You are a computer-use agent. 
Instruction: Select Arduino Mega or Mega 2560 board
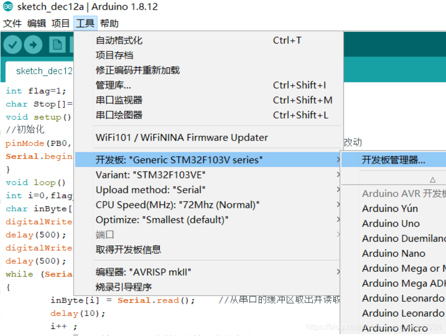394,269
